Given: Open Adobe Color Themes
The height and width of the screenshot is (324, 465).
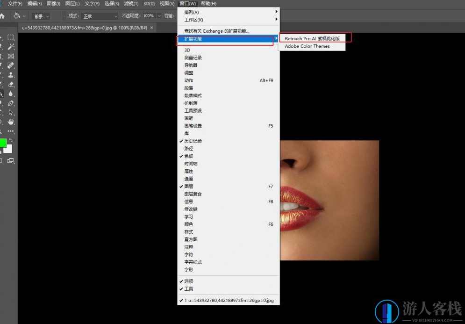Looking at the screenshot, I should click(308, 46).
